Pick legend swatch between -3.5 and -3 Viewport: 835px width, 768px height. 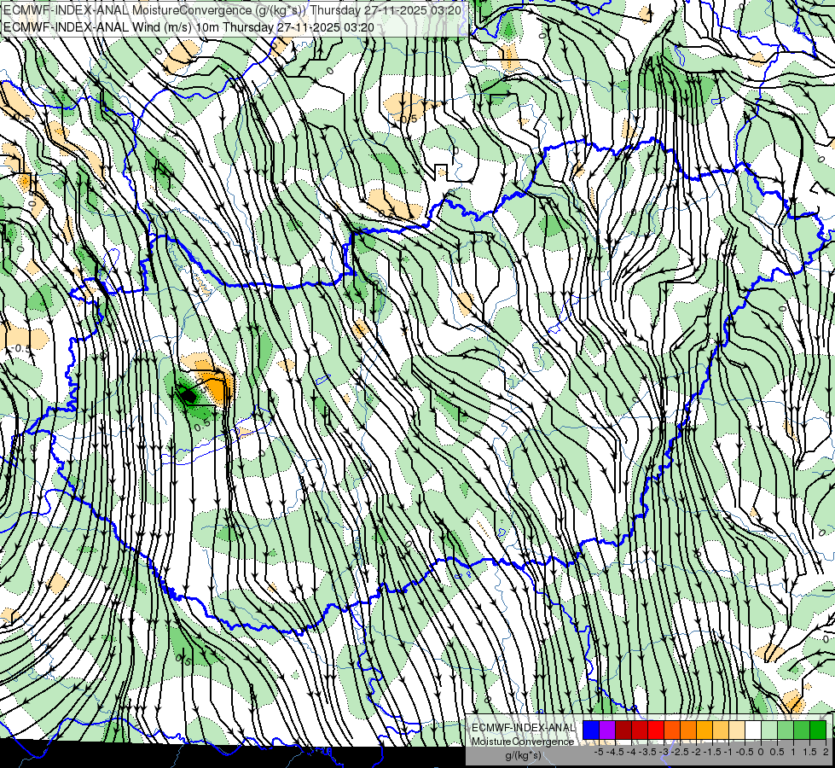coord(656,730)
